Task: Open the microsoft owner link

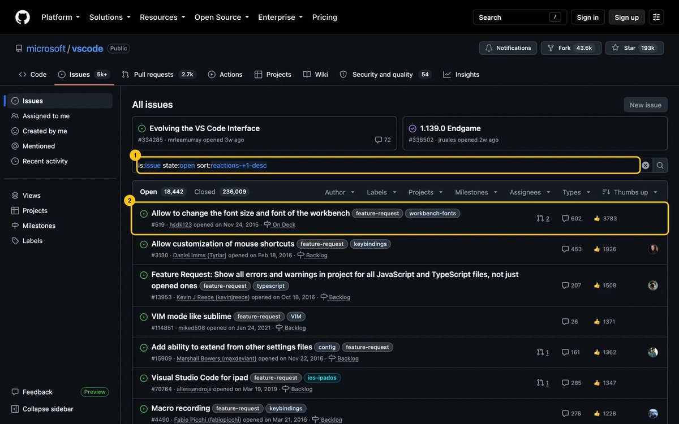Action: 46,49
